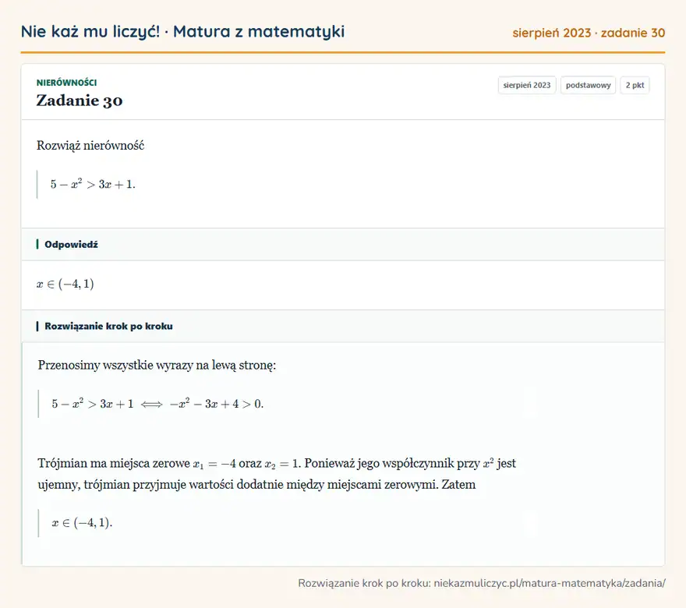This screenshot has width=686, height=608.
Task: Click the 'Nie każ mu liczyć! · Matura z matematyki' title
Action: (x=182, y=31)
